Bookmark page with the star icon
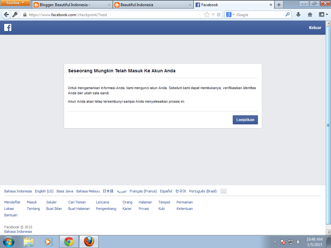331x248 pixels. pos(207,15)
